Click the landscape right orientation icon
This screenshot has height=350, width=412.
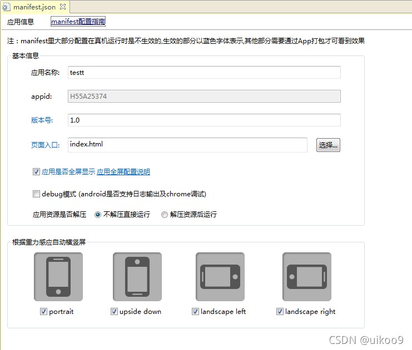coord(307,277)
